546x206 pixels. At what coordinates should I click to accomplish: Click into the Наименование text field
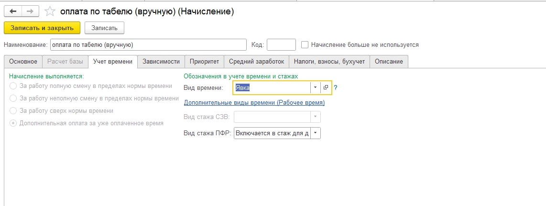tap(147, 44)
